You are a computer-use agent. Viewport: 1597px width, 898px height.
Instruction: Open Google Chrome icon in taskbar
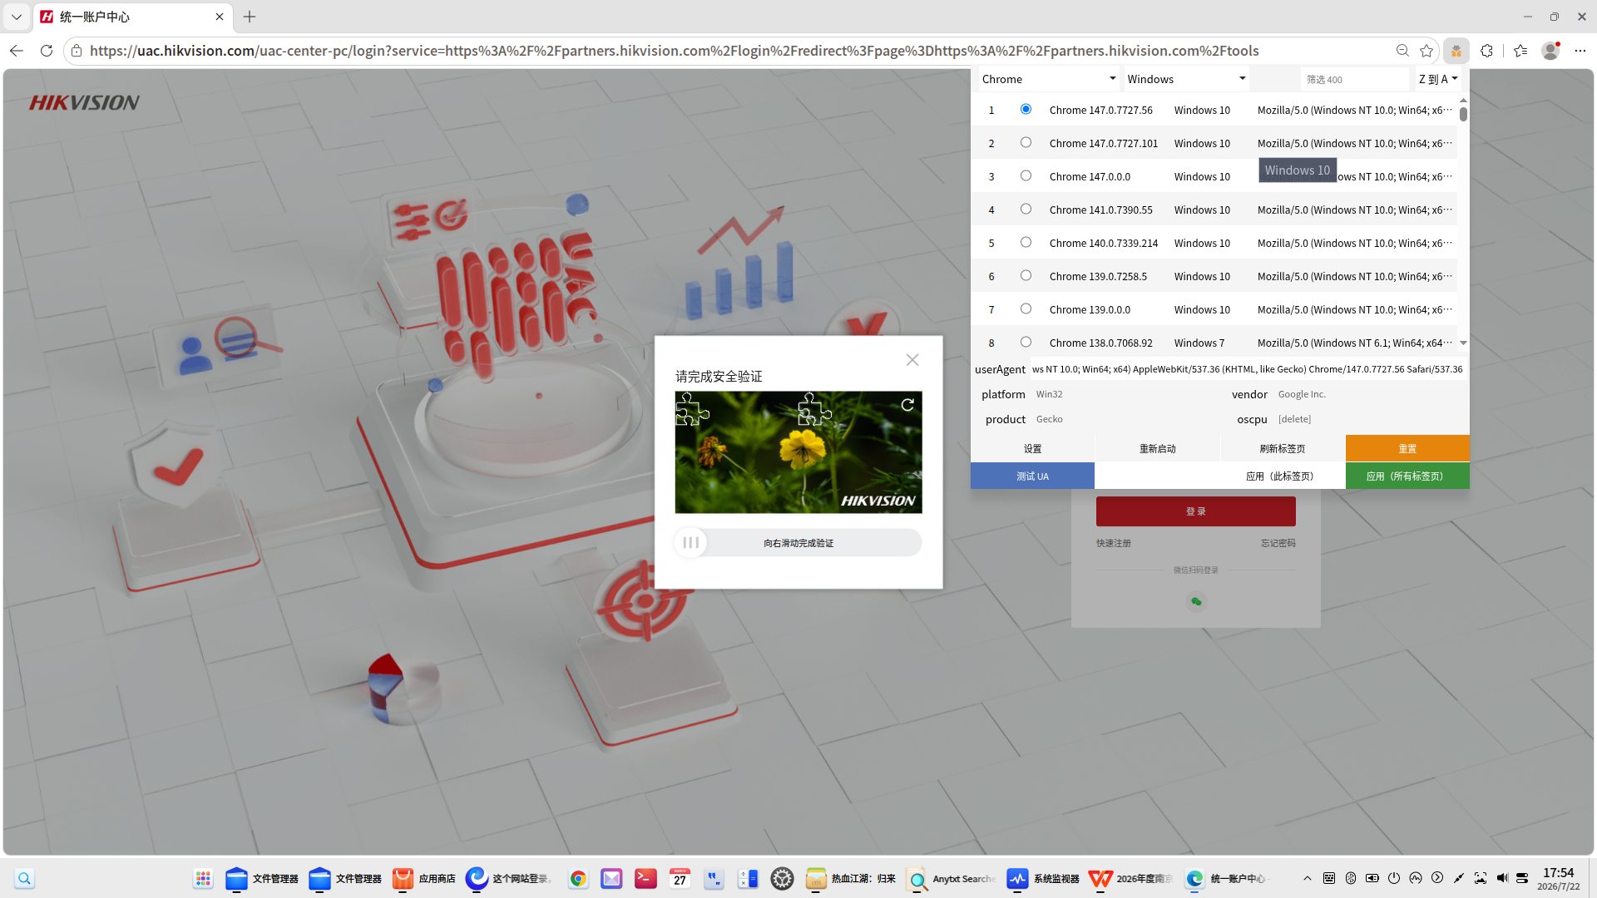[578, 878]
